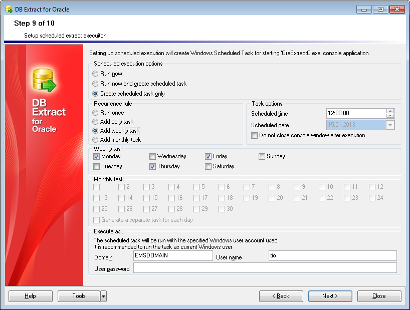Click the monthly day 28 checkbox
This screenshot has width=410, height=310.
tap(171, 209)
